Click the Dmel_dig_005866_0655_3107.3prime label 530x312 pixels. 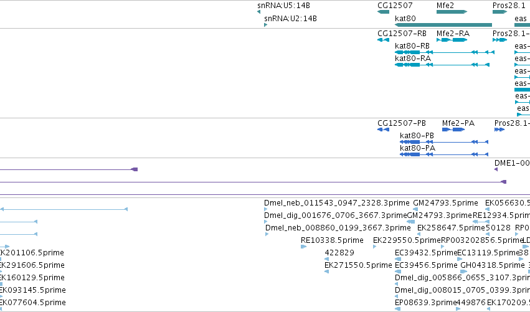point(462,278)
